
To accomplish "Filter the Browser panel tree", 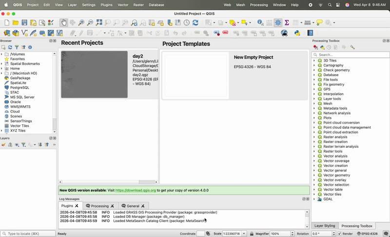I will [x=17, y=47].
